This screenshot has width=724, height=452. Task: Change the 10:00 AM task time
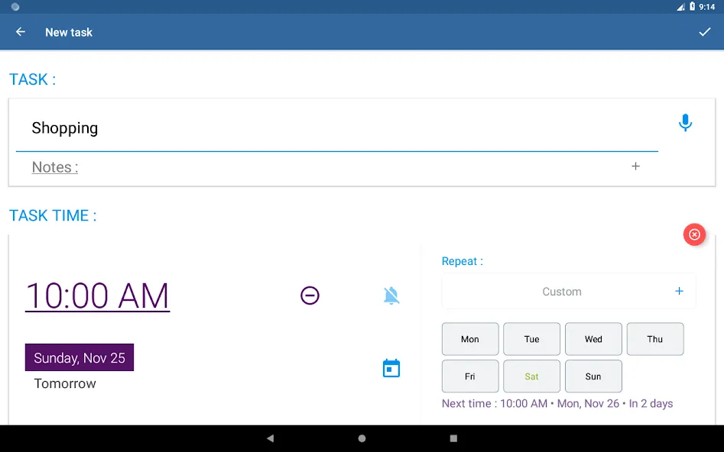[97, 295]
